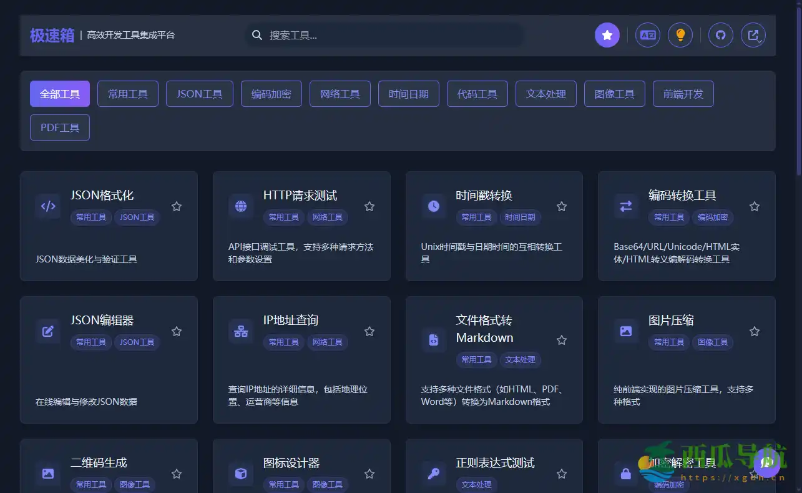Favorite the 图片压缩 tool card
The height and width of the screenshot is (493, 802).
[x=754, y=331]
